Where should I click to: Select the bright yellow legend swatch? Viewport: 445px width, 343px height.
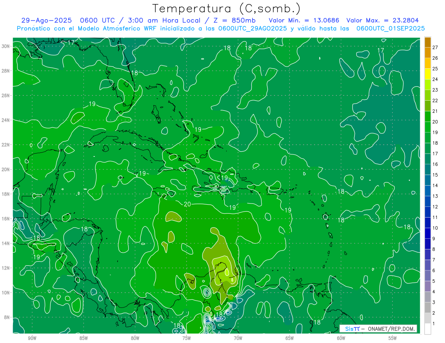click(x=428, y=74)
